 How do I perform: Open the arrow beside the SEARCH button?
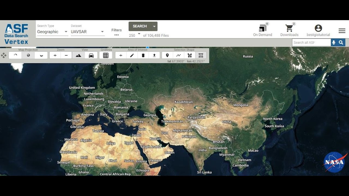(154, 26)
